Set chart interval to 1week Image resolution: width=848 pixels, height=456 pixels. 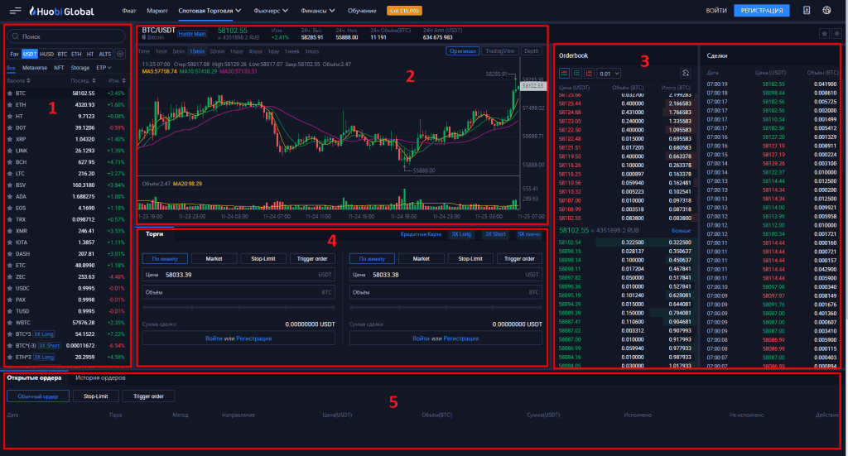pos(292,51)
